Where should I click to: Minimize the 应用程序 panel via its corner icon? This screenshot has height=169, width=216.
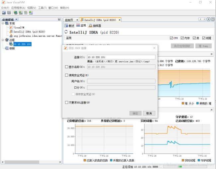pos(59,19)
